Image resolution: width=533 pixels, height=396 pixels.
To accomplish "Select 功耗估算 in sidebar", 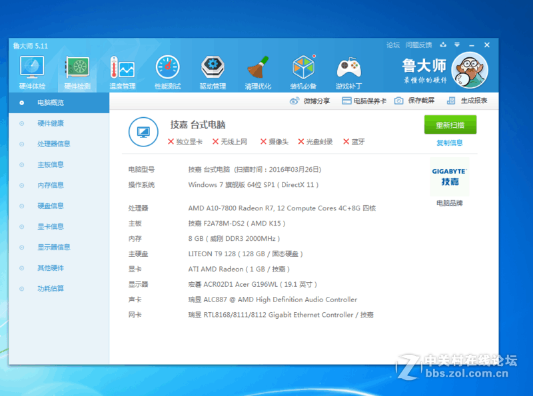I will coord(59,289).
